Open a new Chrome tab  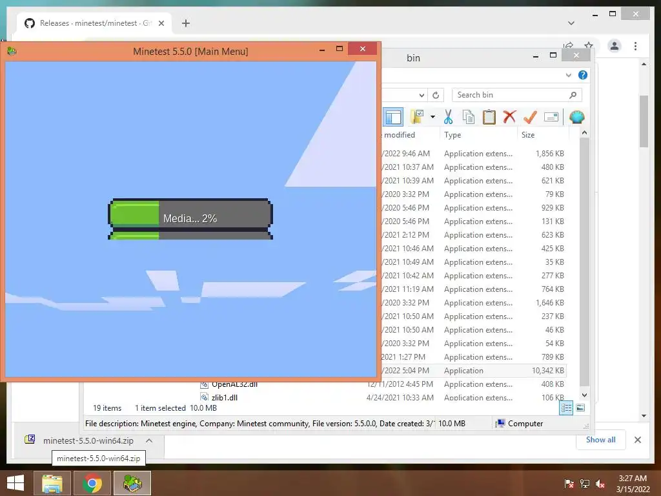tap(186, 23)
